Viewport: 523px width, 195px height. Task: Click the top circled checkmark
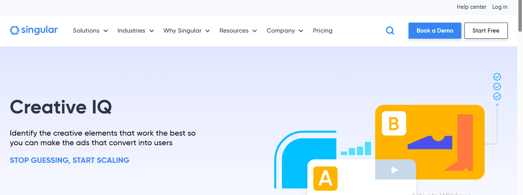[497, 77]
